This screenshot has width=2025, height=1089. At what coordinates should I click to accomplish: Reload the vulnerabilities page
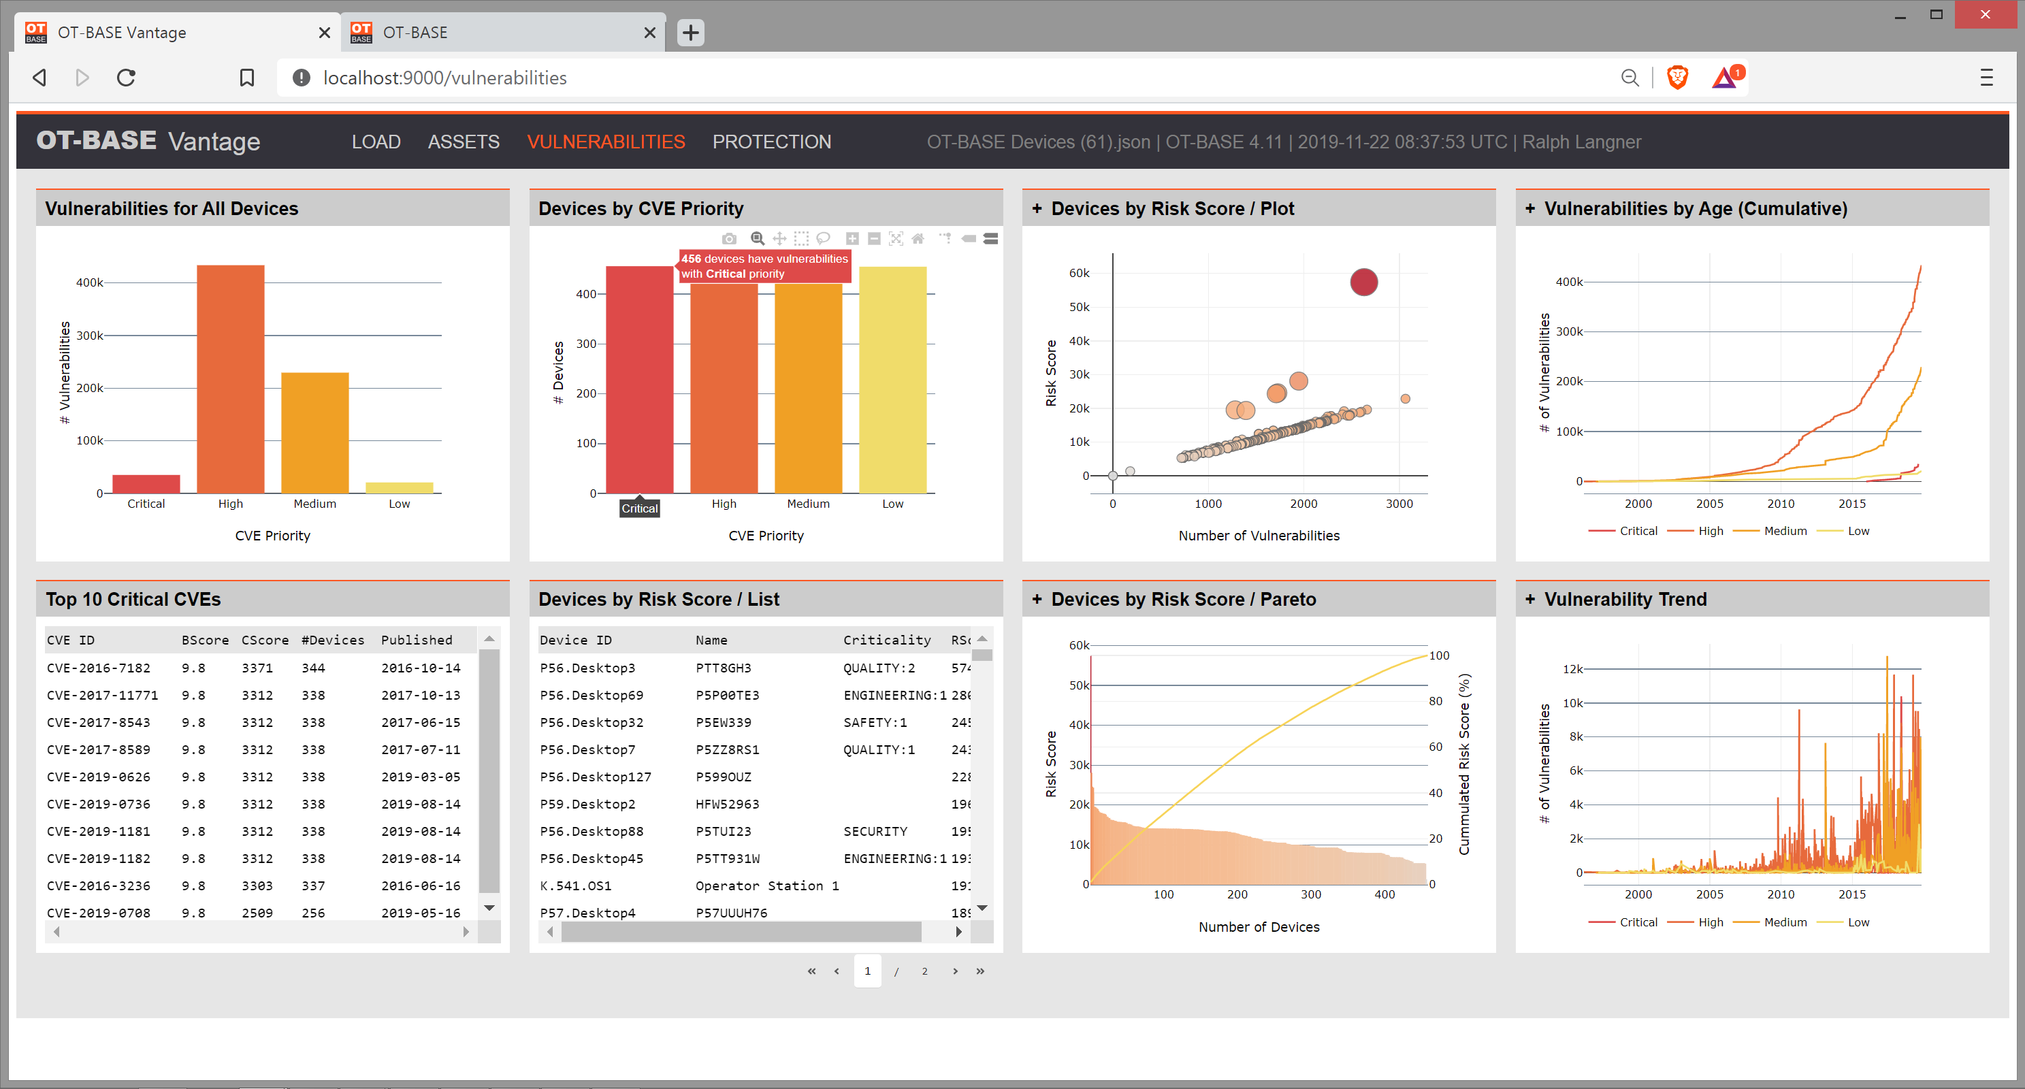click(x=126, y=78)
